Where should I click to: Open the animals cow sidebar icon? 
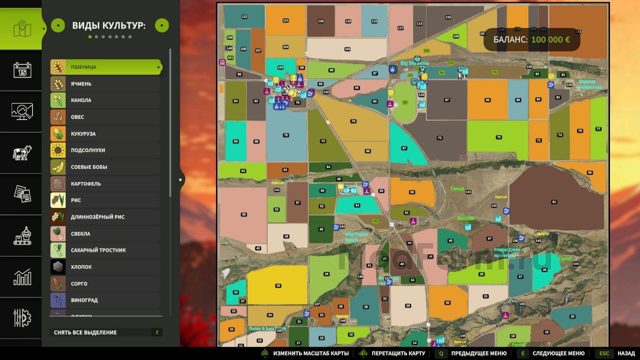(22, 152)
